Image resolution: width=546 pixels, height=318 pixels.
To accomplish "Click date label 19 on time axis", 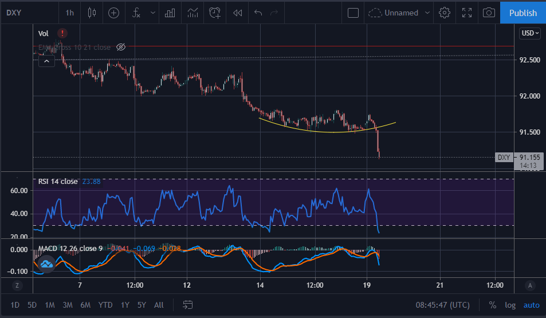I will pos(367,285).
